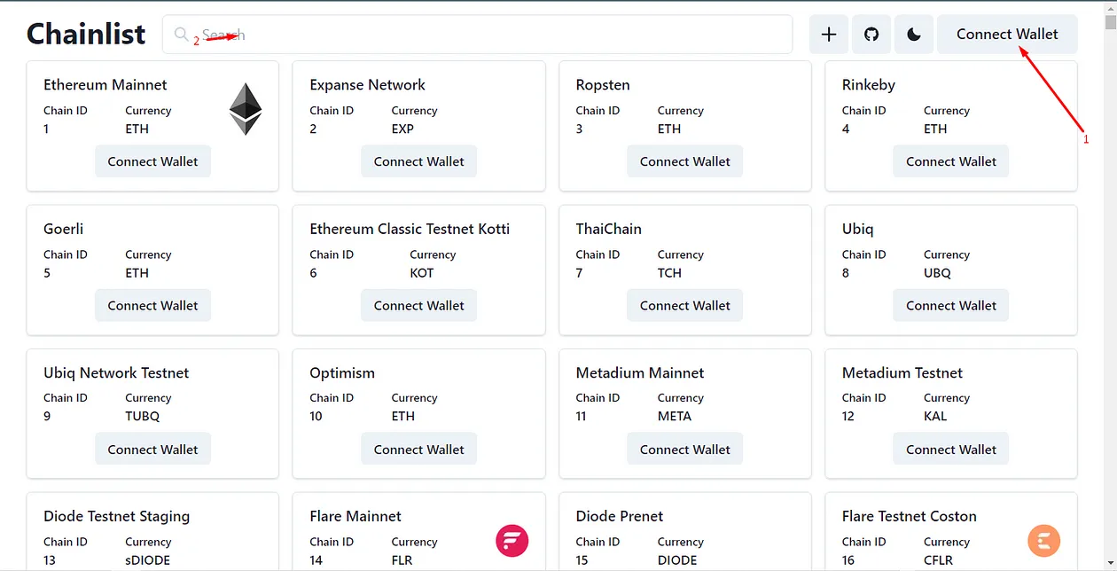
Task: Select the Expanse Network title
Action: coord(367,85)
